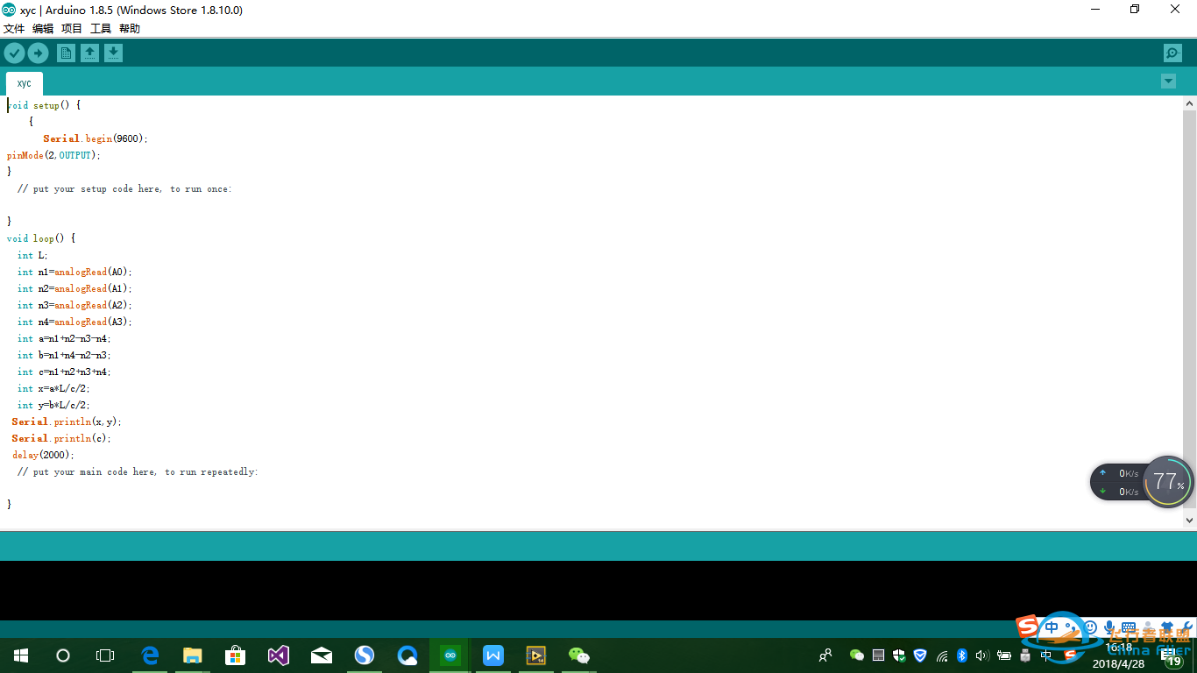This screenshot has width=1197, height=673.
Task: Create a new sketch with the New icon
Action: click(x=66, y=53)
